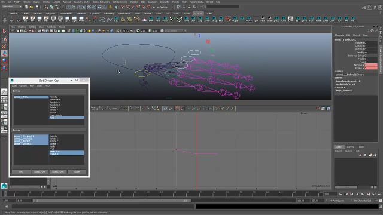Click the blue sphere tool in toolbox

coord(4,60)
